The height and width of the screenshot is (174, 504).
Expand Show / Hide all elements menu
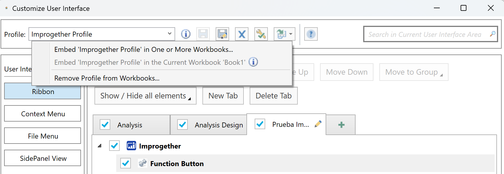click(145, 96)
